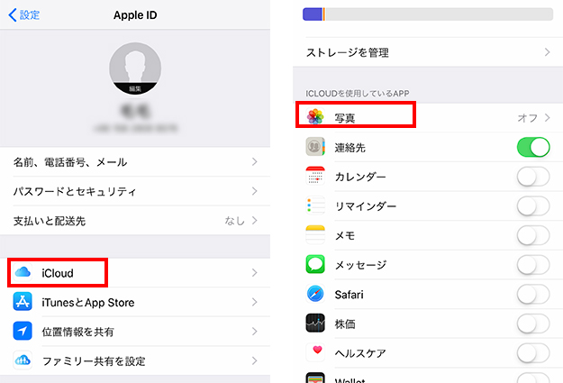The image size is (563, 383).
Task: Disable the 連絡先 contacts toggle
Action: coord(533,147)
